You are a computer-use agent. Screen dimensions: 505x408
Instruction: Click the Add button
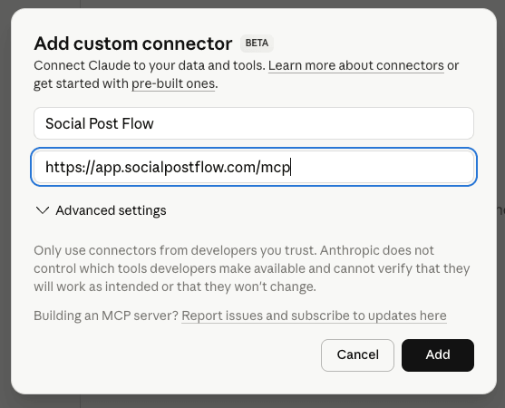[437, 355]
